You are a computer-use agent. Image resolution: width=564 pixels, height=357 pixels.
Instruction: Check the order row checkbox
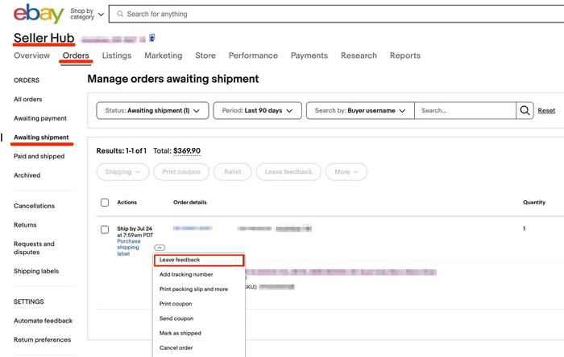105,230
